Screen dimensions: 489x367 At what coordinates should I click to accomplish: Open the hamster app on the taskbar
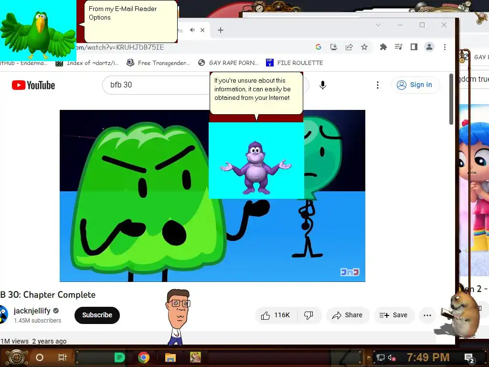coord(195,357)
